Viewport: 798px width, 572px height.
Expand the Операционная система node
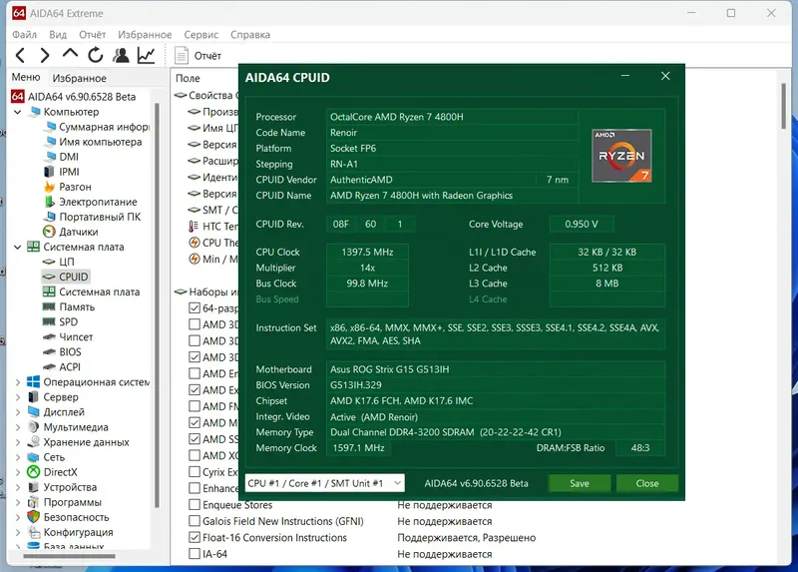coord(19,382)
